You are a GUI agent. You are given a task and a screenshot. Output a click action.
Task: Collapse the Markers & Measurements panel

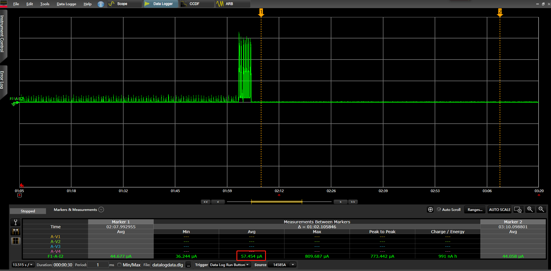tap(101, 210)
